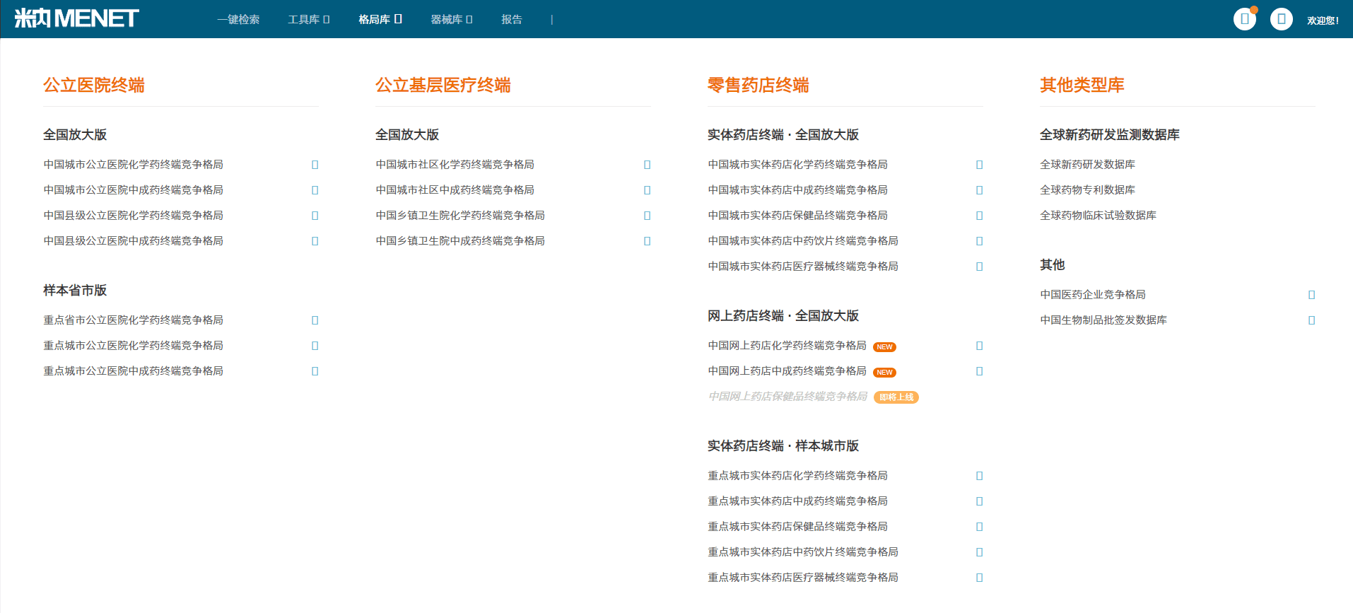Click the 即将上线 badge on 保健品 entry
Screen dimensions: 1353x613
(896, 397)
